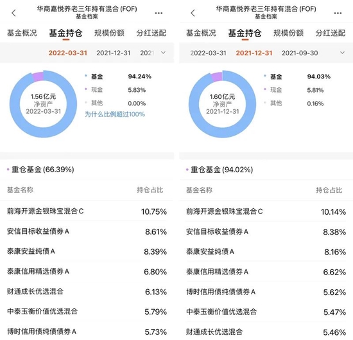Screen dimensions: 353x340
Task: Select 2022-03-31 date in right panel
Action: [x=208, y=53]
